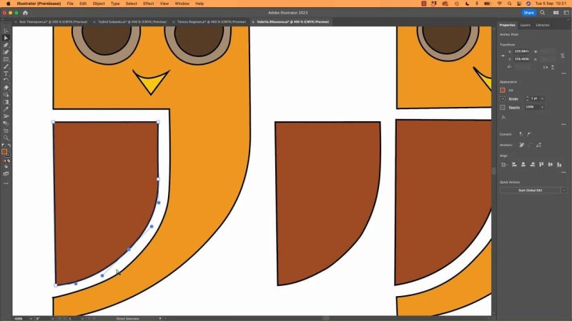Convert selected anchor to corner

(x=521, y=134)
